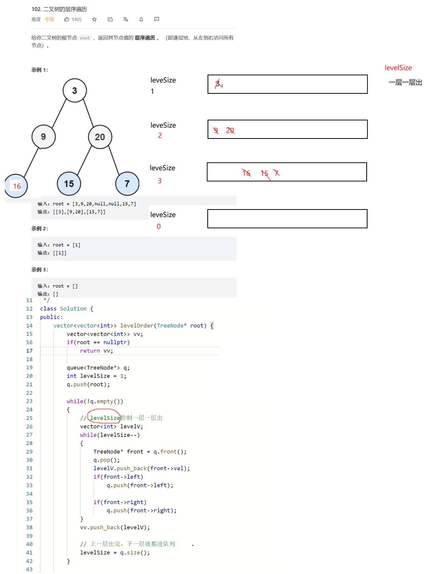The image size is (431, 574).
Task: Click the empty fourth queue box
Action: pos(287,219)
